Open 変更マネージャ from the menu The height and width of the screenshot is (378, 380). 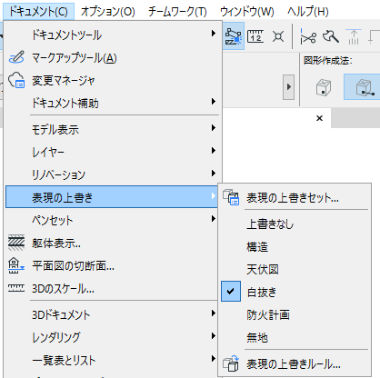pos(112,81)
